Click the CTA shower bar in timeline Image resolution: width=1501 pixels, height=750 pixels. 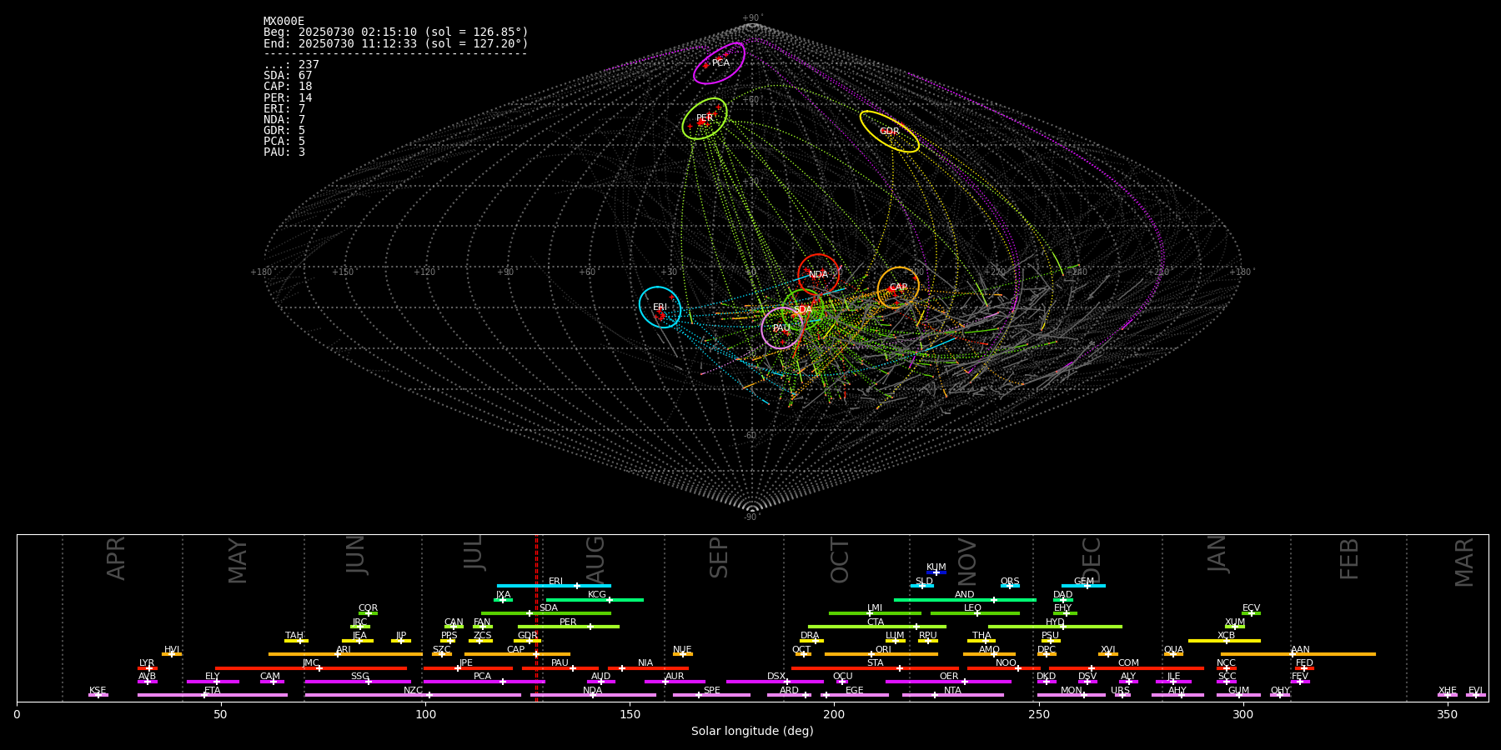tap(877, 627)
